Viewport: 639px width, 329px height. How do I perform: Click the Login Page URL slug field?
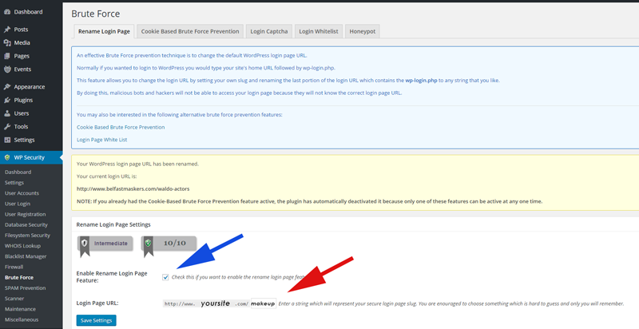click(x=263, y=303)
